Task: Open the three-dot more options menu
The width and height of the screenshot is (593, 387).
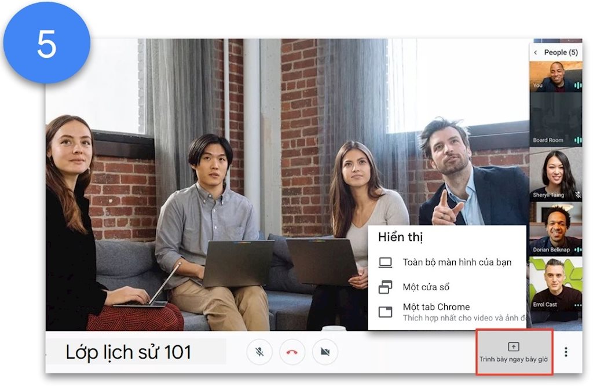Action: pos(566,352)
